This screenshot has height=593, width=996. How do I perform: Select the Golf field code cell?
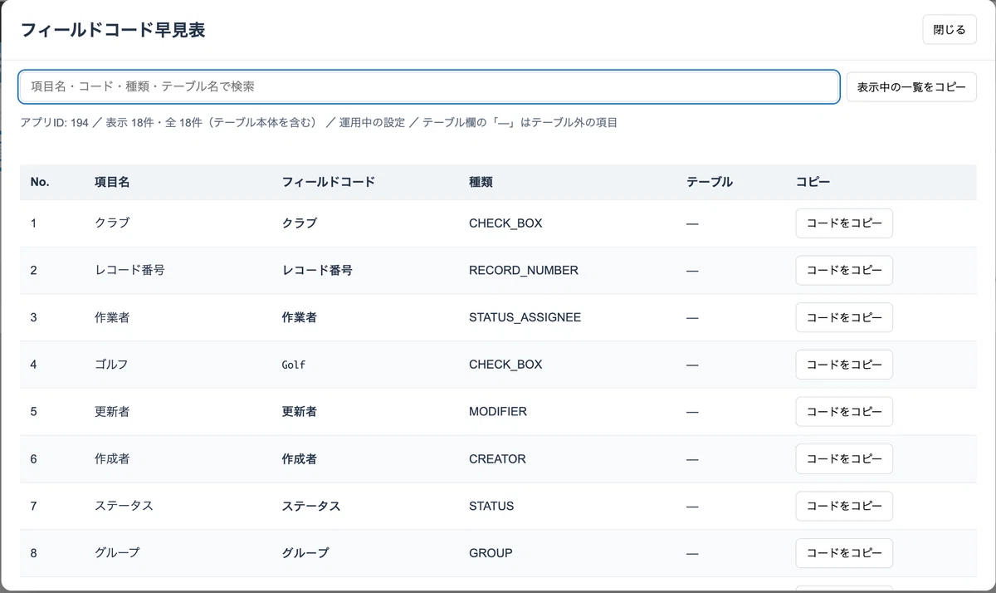point(294,365)
